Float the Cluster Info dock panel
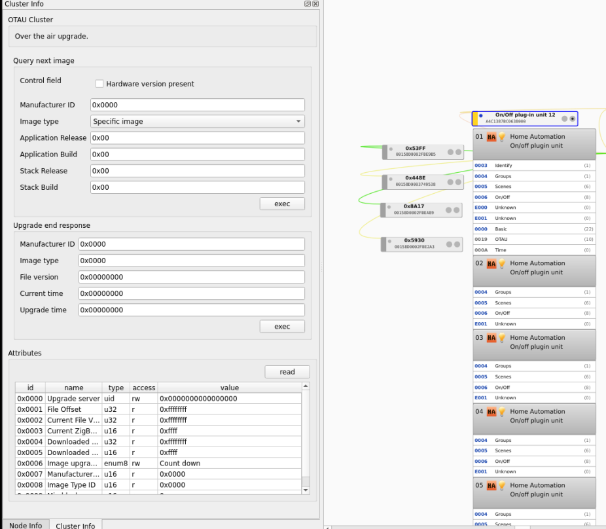Screen dimensions: 606x529 [x=307, y=4]
